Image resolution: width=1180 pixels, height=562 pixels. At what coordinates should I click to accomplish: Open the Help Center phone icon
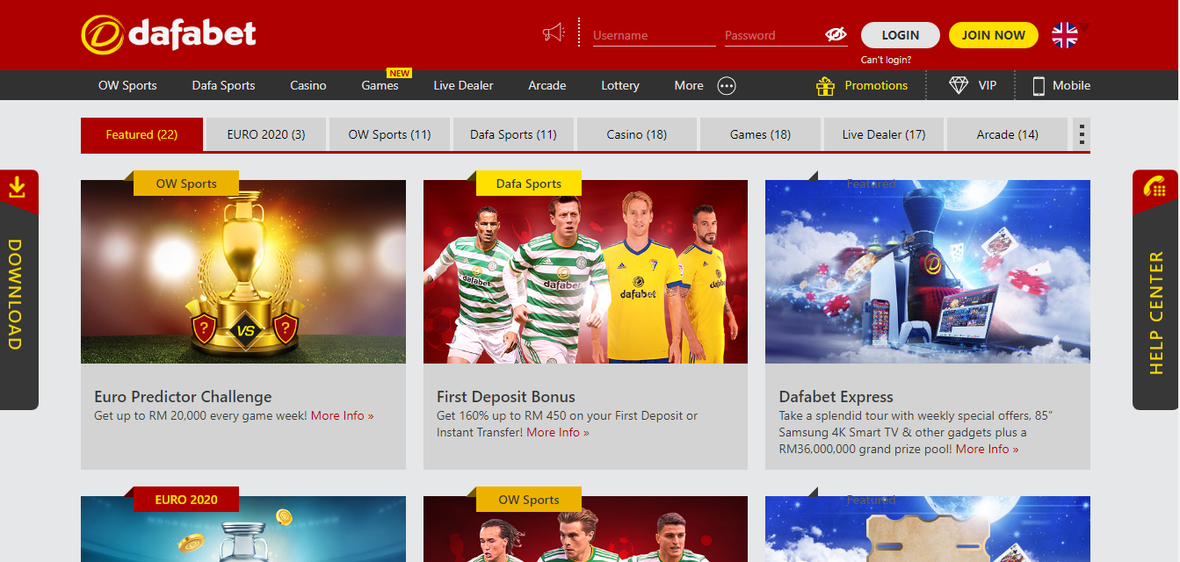click(x=1155, y=187)
